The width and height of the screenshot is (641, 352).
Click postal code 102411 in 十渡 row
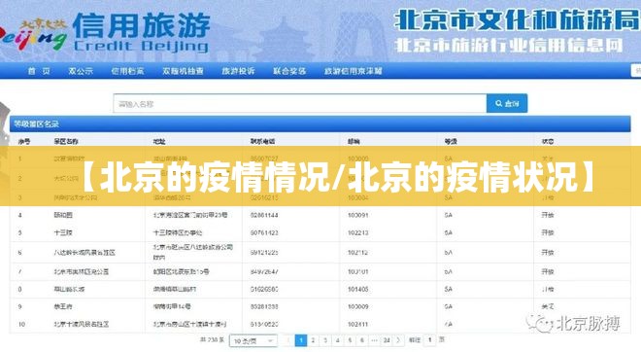click(358, 324)
